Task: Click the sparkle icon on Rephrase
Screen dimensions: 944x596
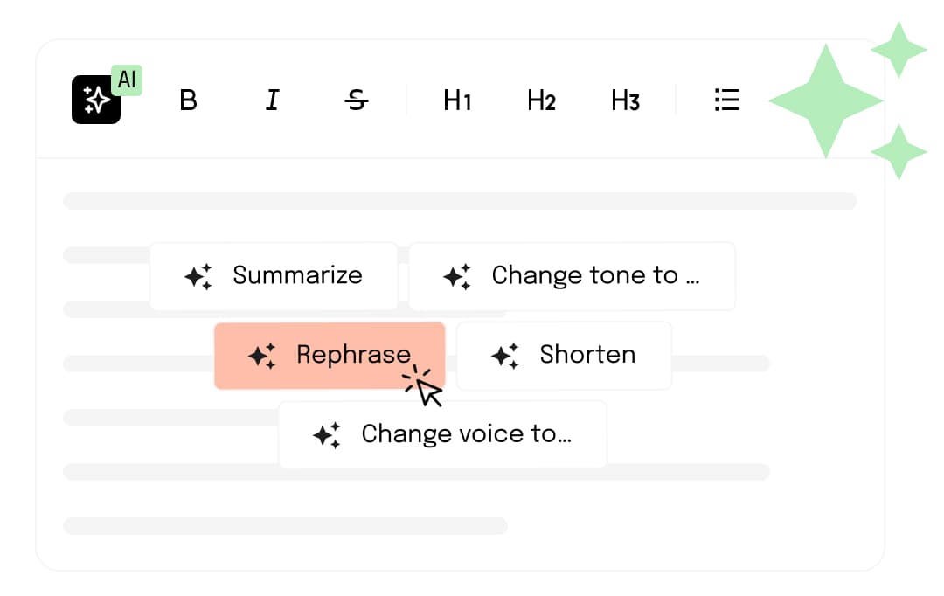Action: click(x=262, y=356)
